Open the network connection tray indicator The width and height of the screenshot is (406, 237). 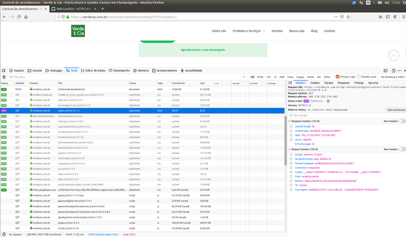tap(361, 3)
